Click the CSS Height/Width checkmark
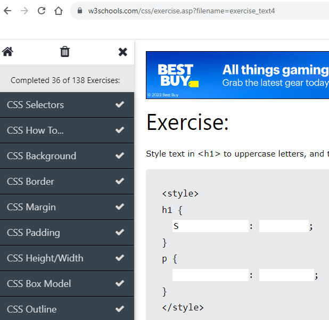The width and height of the screenshot is (329, 320). [120, 258]
